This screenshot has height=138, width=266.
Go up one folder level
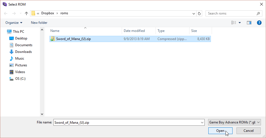click(26, 13)
